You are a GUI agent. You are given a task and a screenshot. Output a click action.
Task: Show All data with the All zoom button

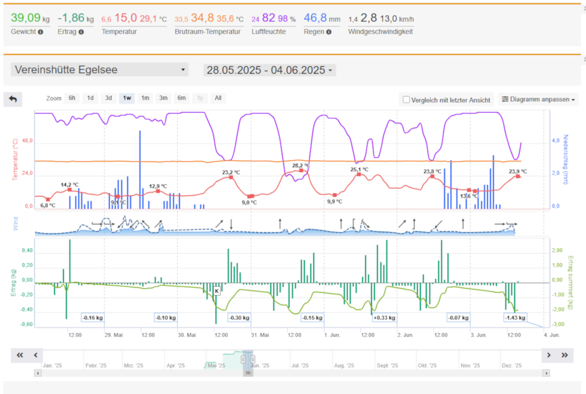coord(218,98)
